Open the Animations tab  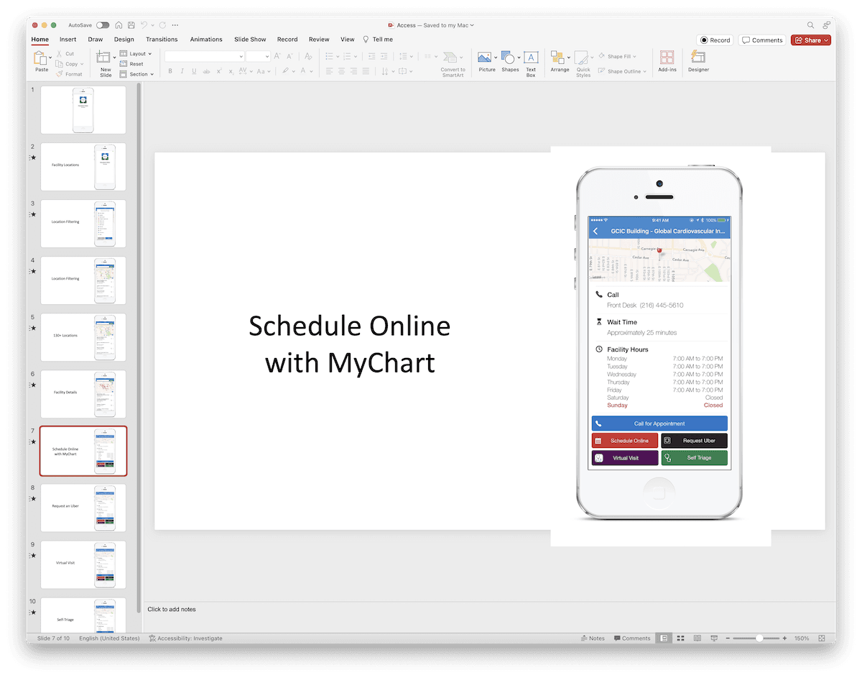click(x=206, y=40)
